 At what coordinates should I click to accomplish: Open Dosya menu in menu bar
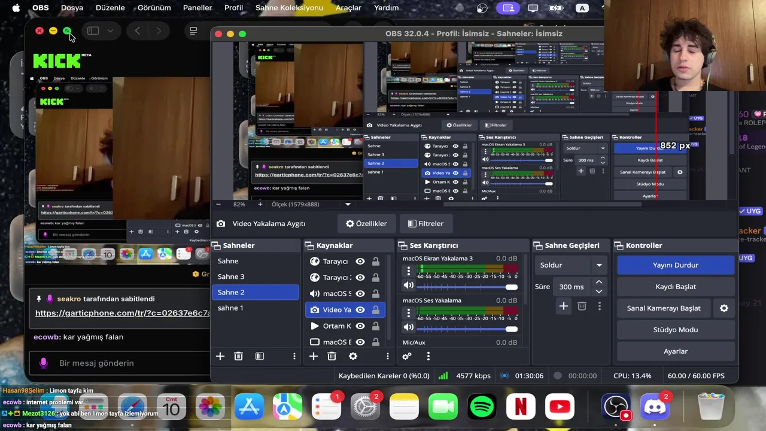72,8
